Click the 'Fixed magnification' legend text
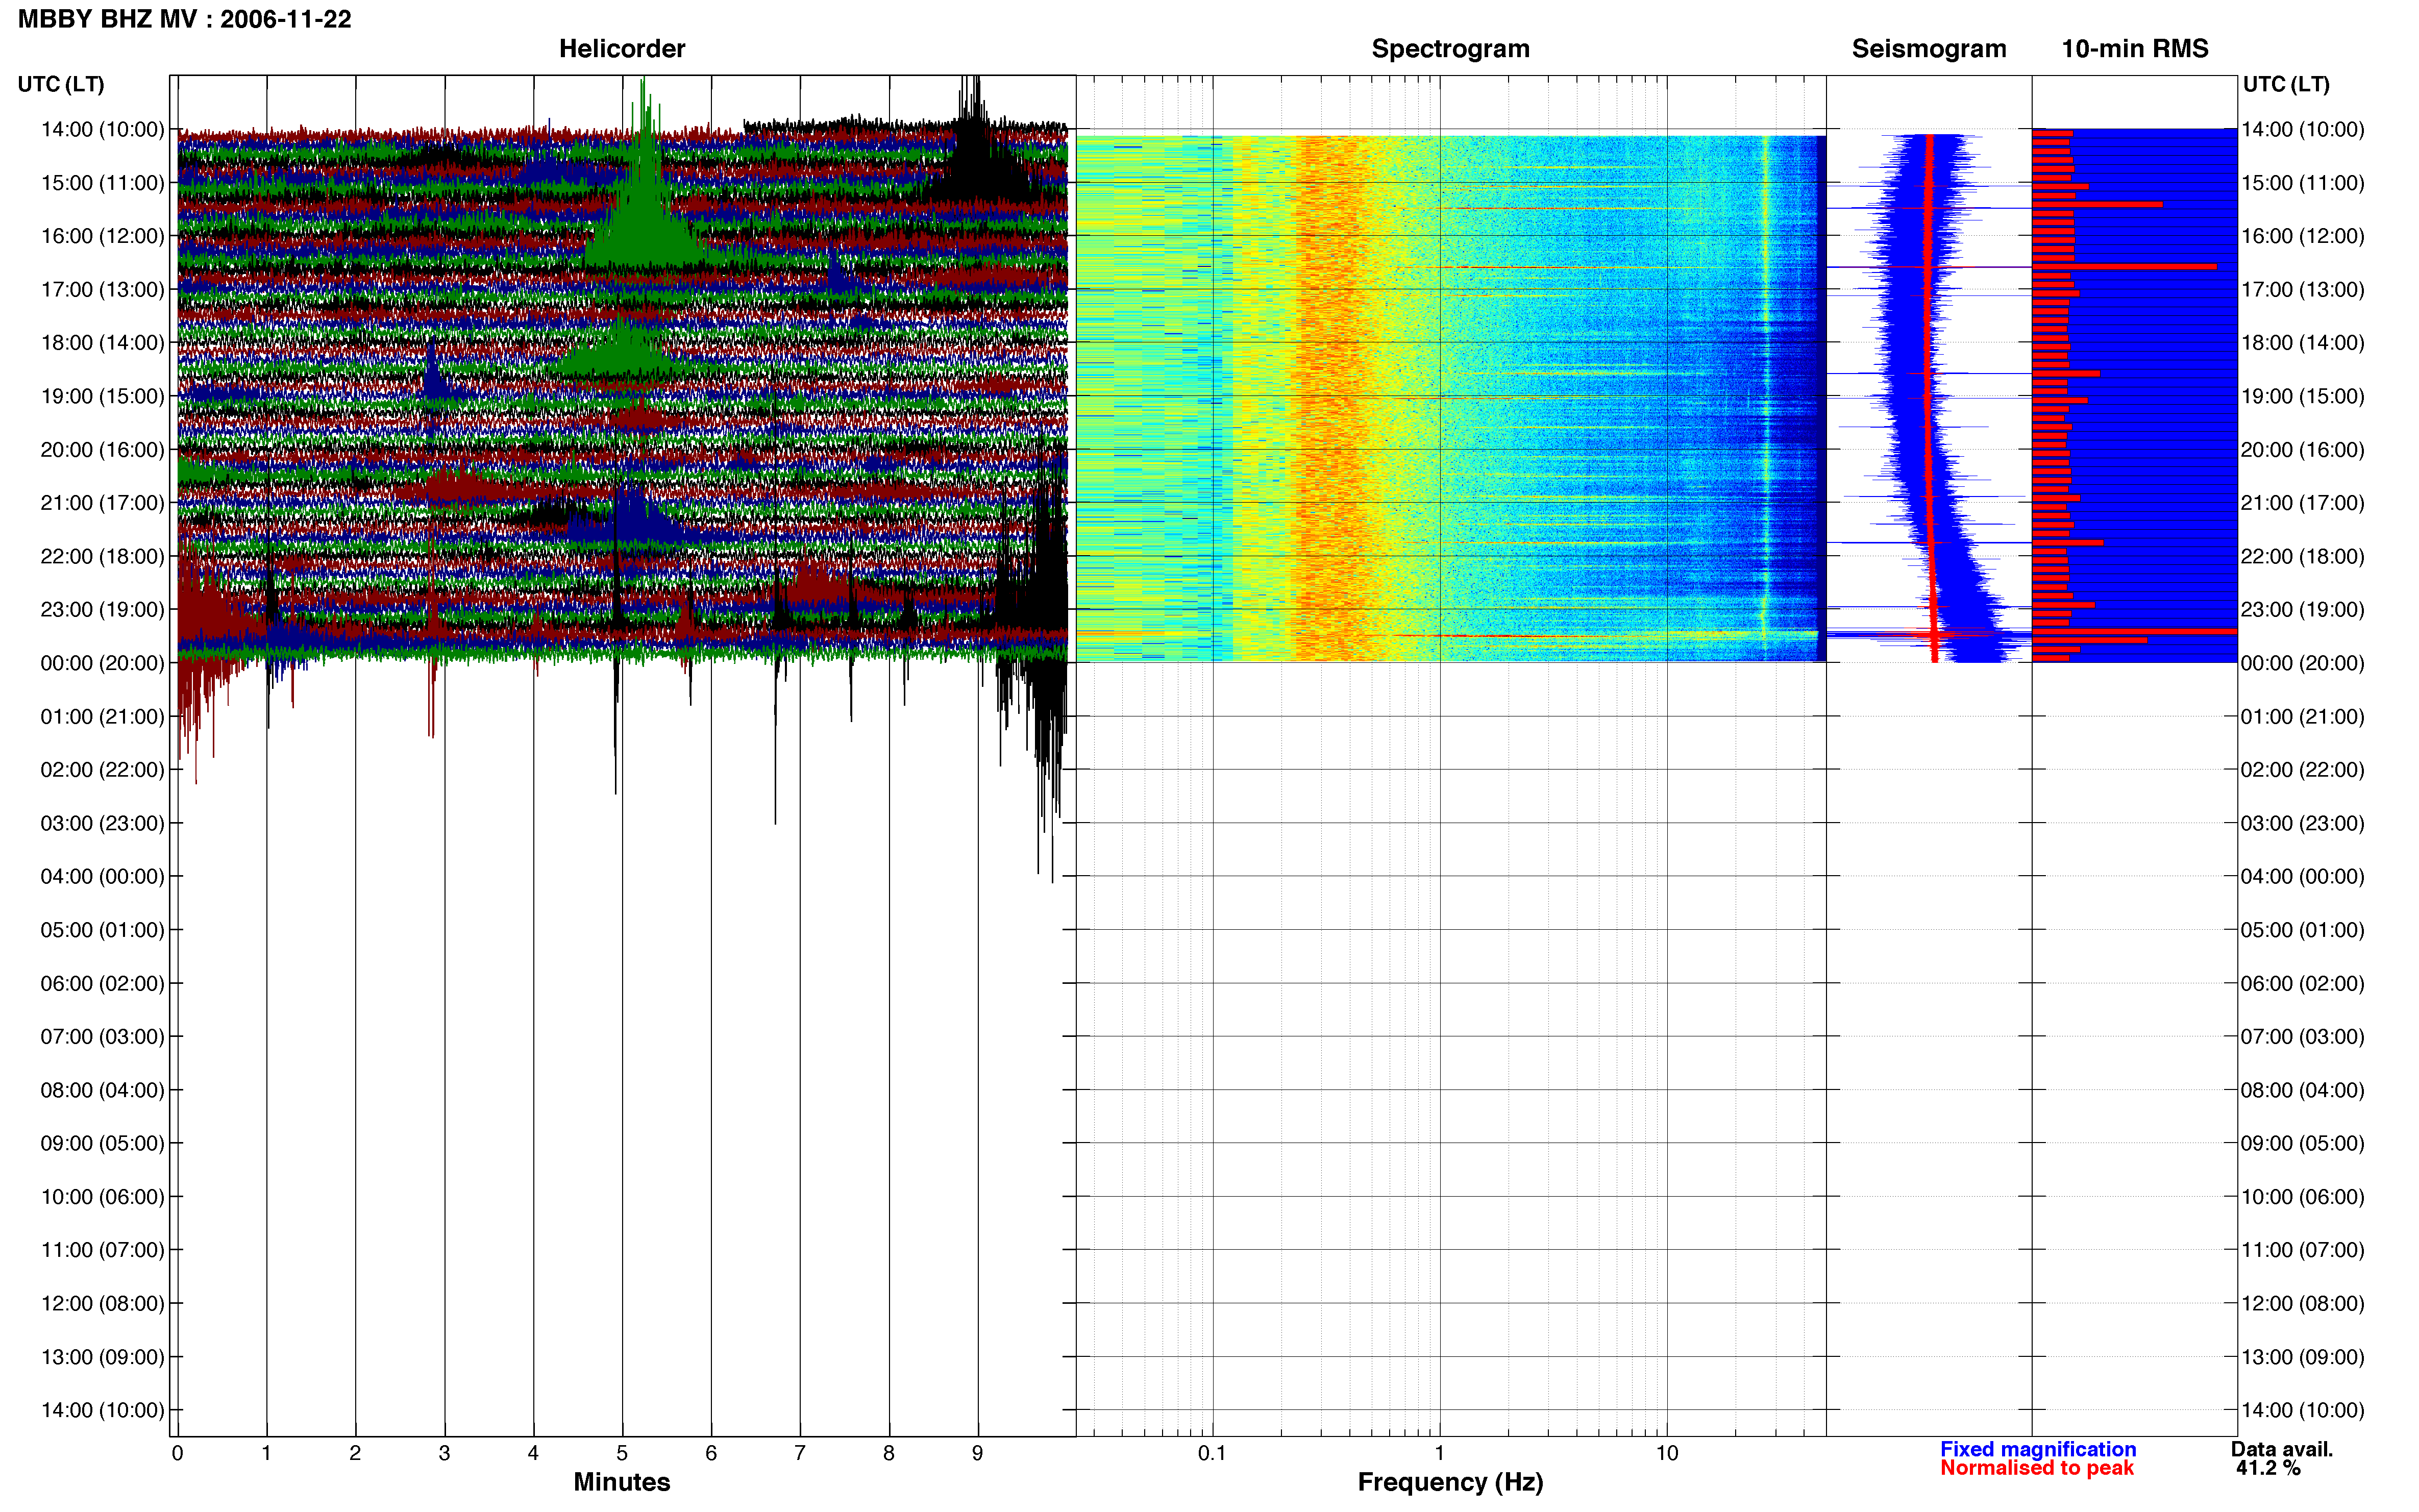 coord(2038,1449)
